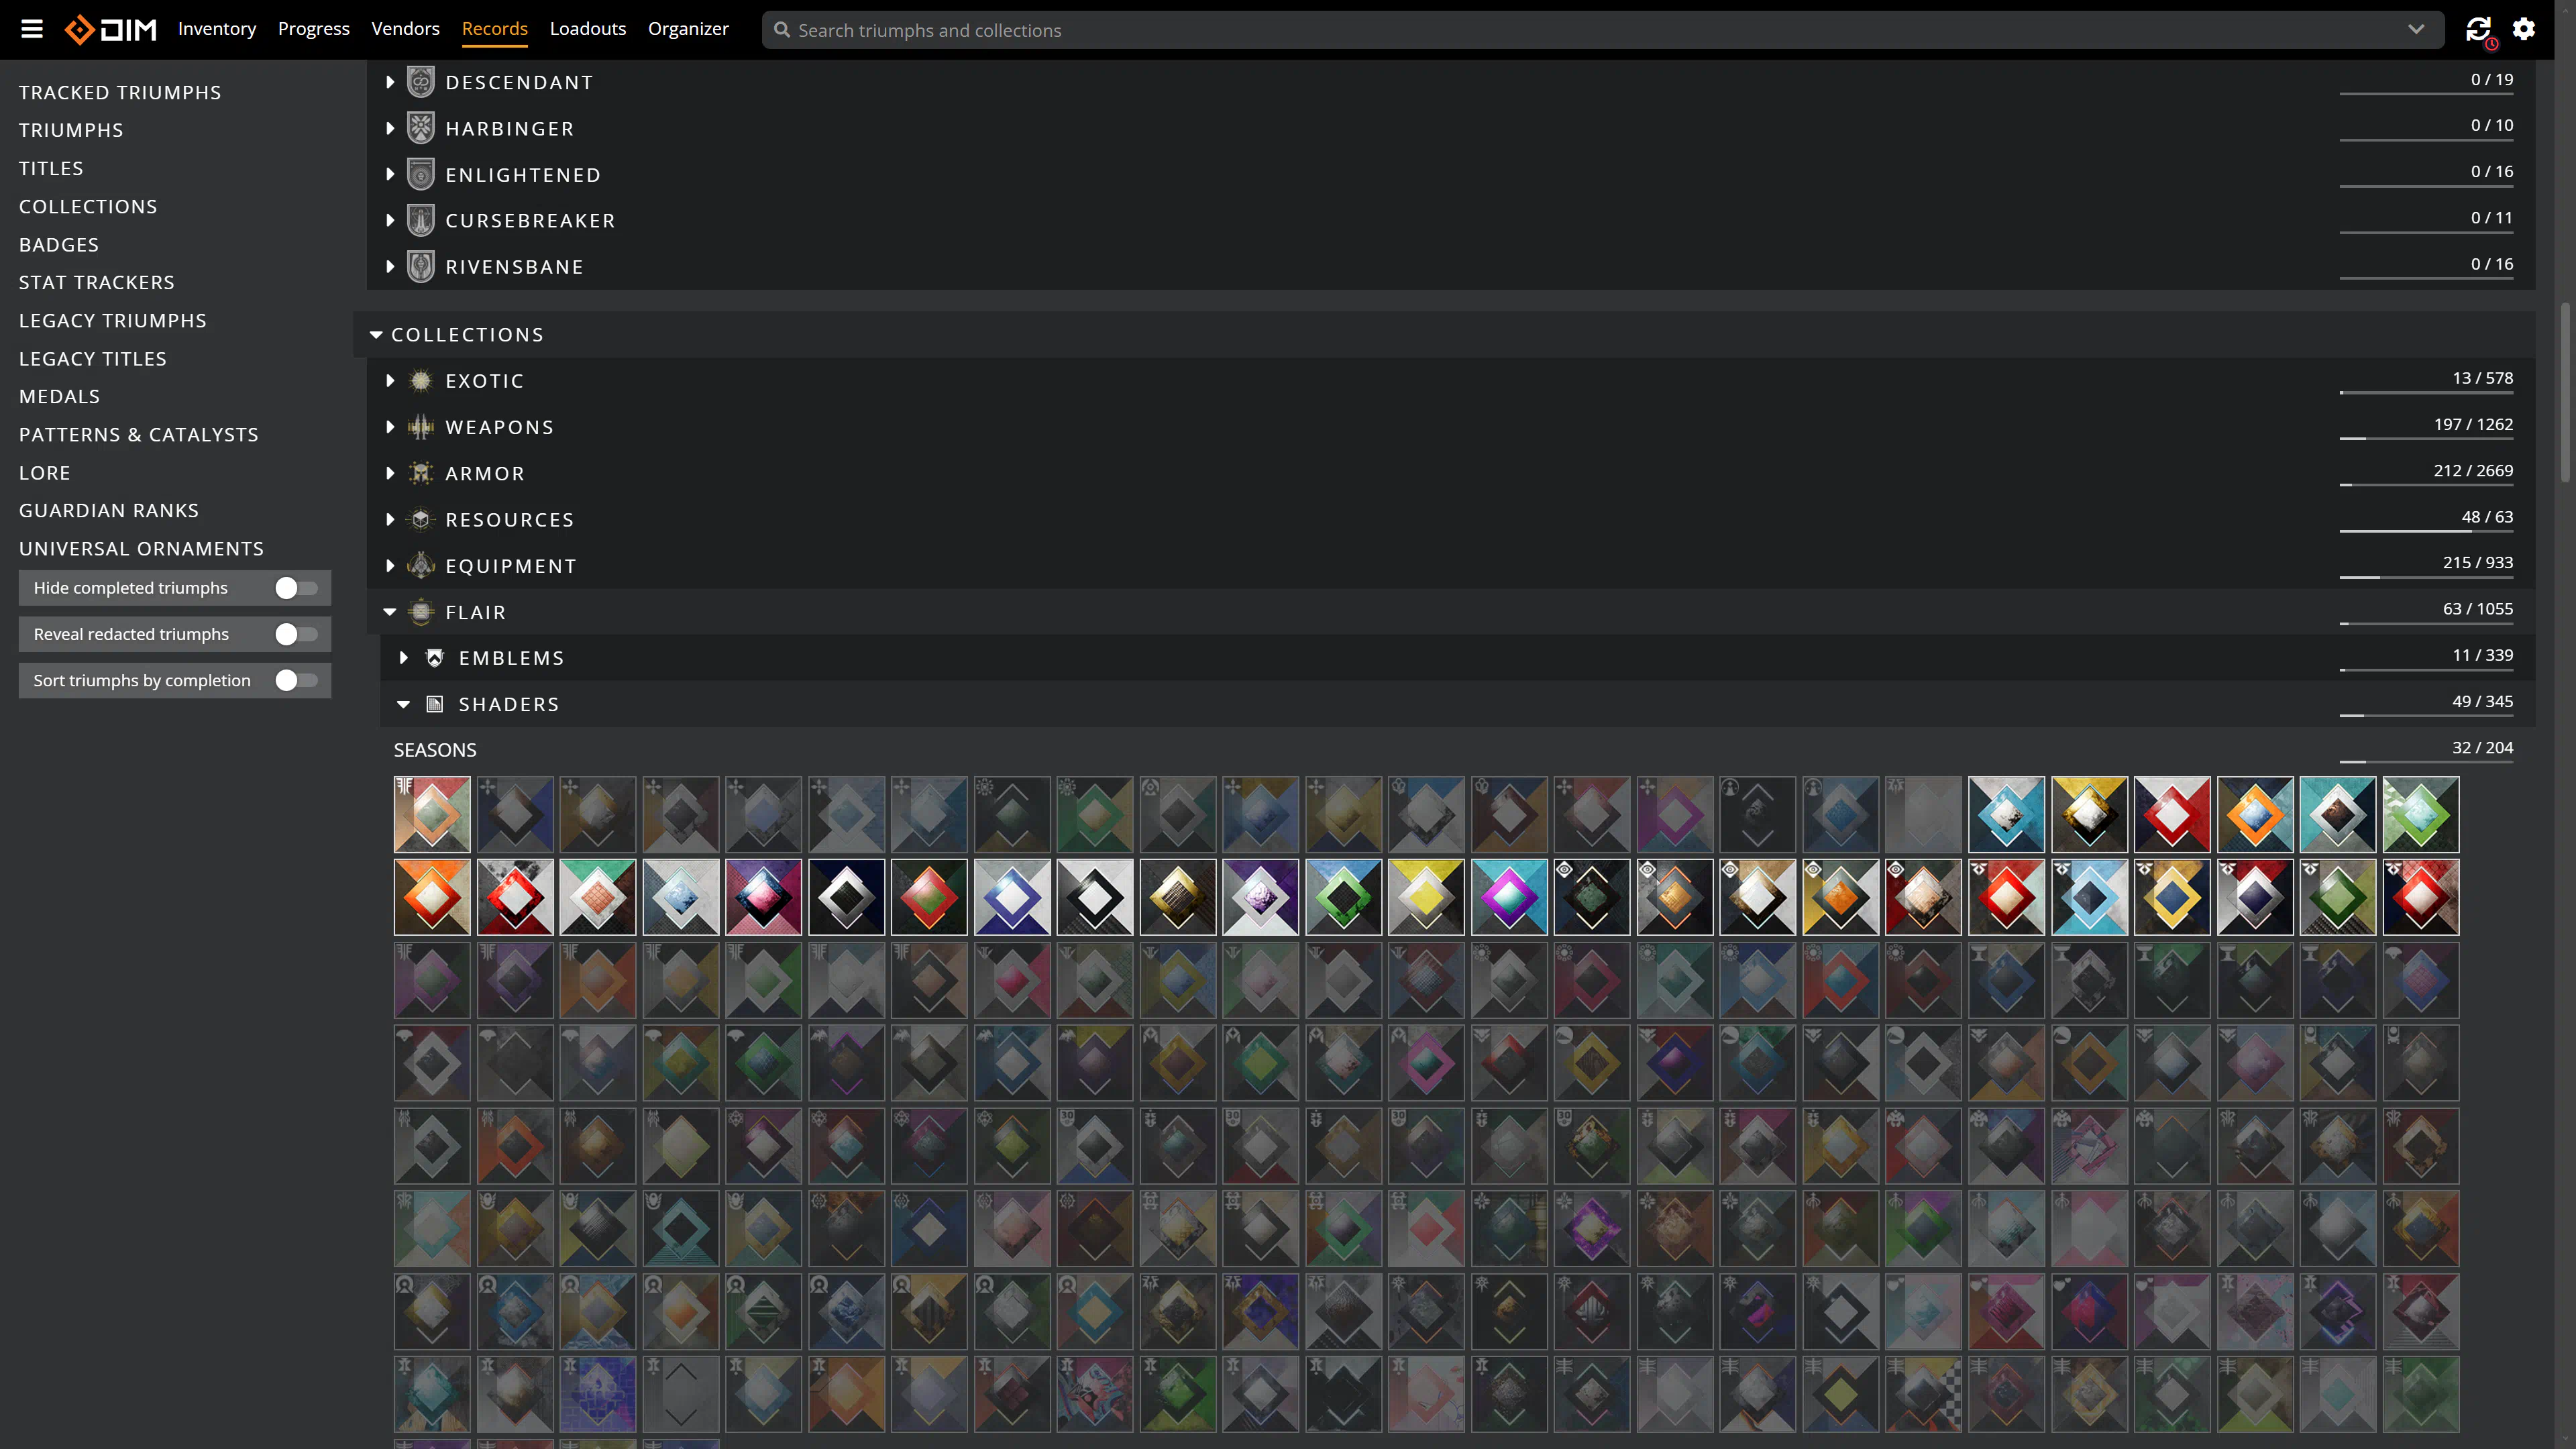
Task: Click the Emblems shield icon
Action: (x=435, y=658)
